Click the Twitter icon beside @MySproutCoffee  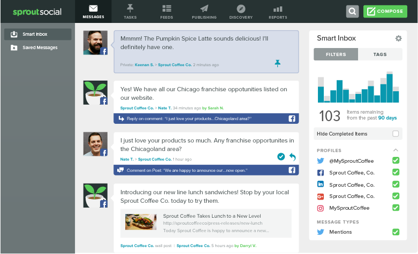pos(321,161)
